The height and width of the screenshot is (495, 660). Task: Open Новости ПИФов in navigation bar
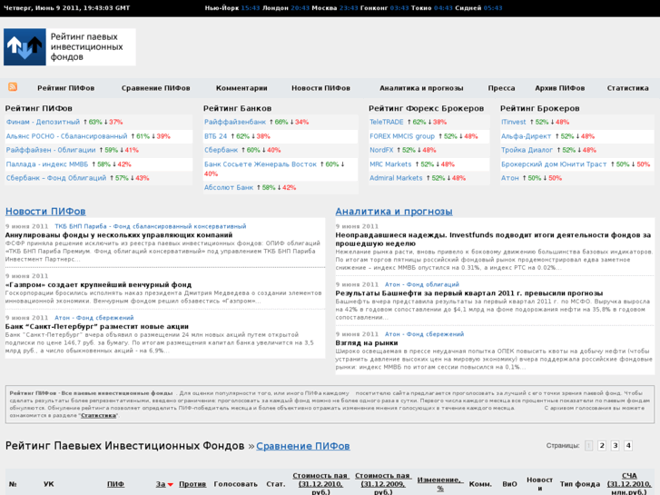320,88
